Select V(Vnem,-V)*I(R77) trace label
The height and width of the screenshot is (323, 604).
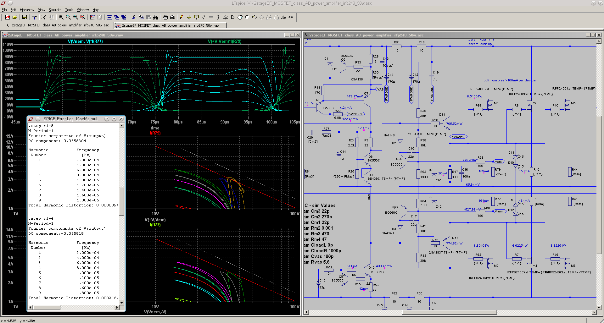tap(85, 41)
